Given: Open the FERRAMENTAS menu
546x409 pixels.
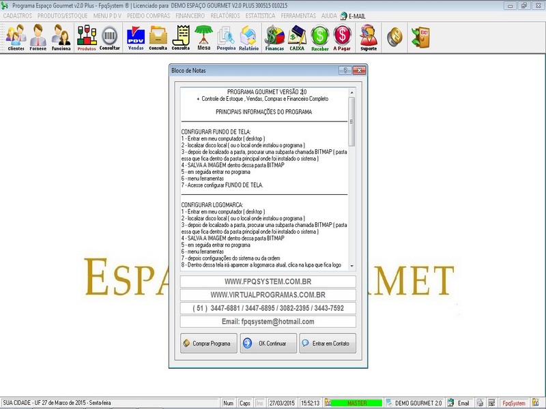Looking at the screenshot, I should pyautogui.click(x=298, y=16).
